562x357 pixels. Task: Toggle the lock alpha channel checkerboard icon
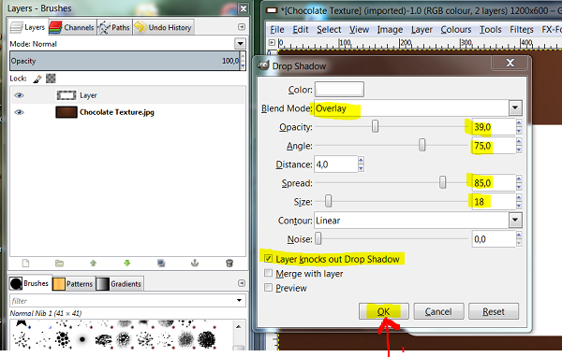[51, 79]
